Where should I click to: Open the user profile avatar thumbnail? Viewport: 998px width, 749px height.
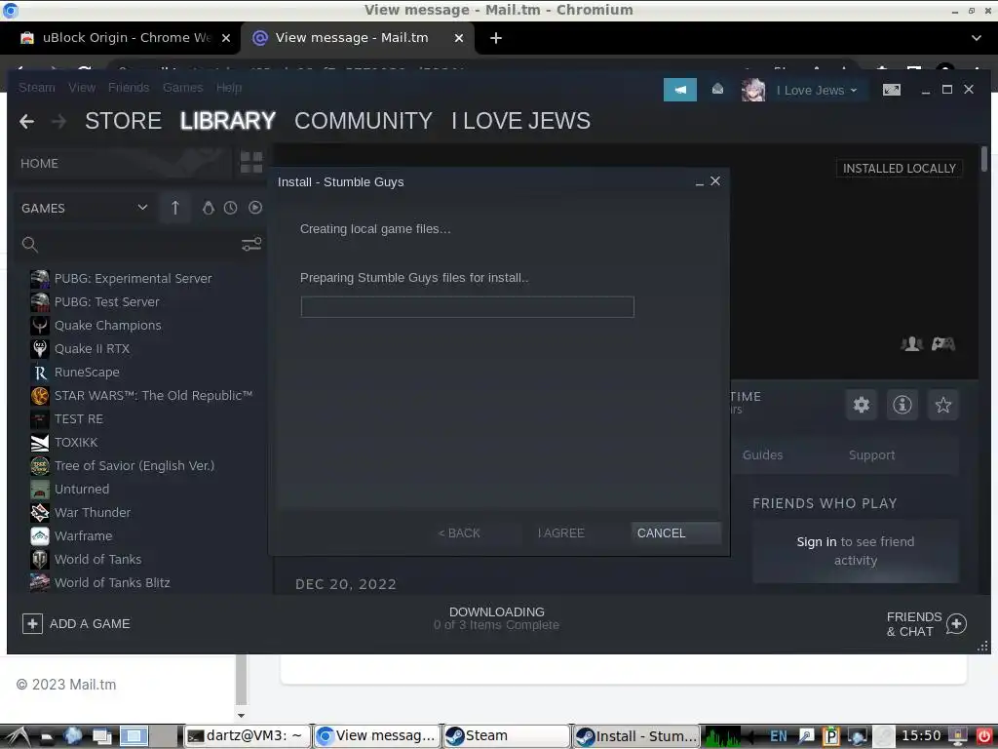click(x=753, y=90)
